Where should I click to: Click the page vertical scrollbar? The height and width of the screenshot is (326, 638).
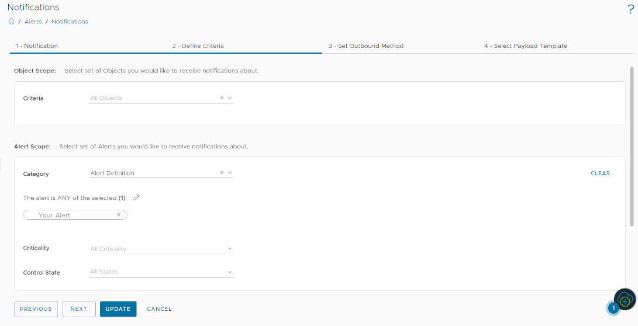632,146
